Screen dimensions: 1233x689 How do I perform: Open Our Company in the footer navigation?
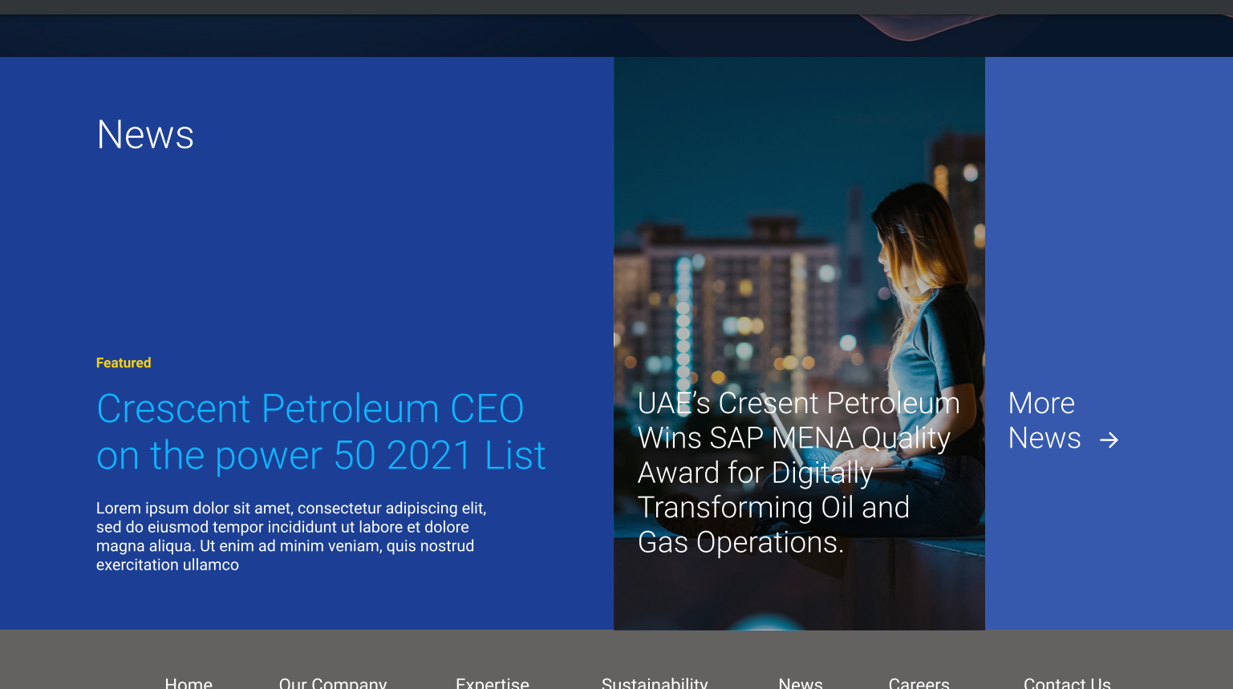(x=332, y=683)
